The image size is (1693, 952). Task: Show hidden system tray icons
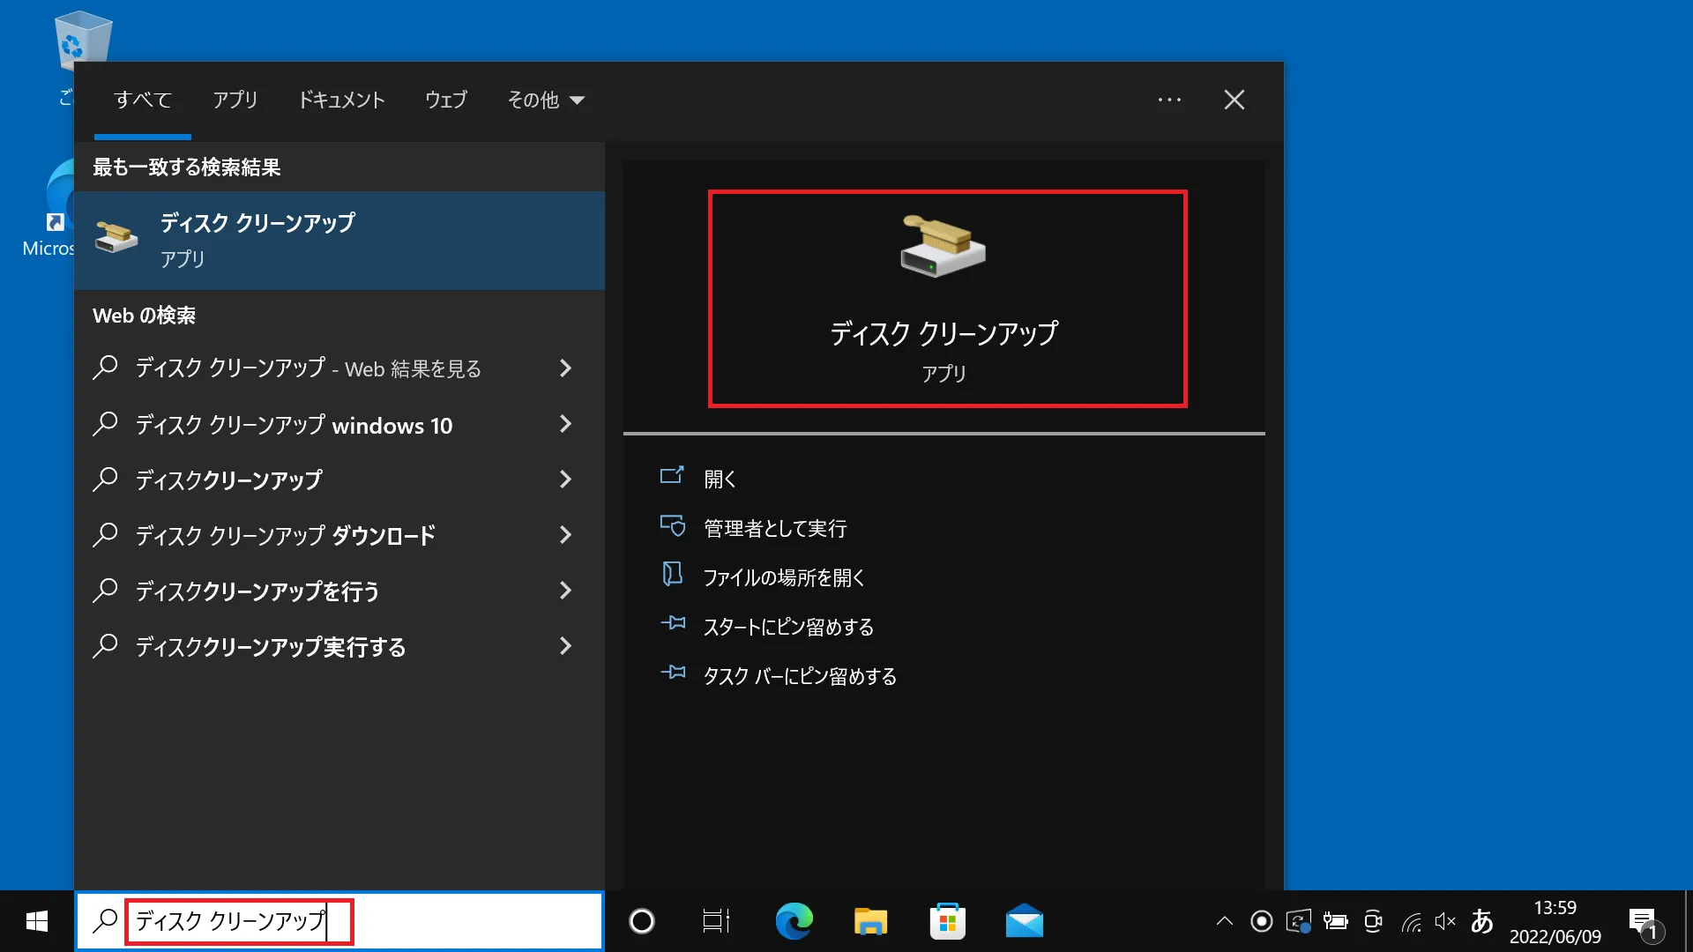pos(1224,921)
